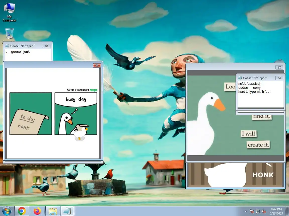Viewport: 289px width, 216px height.
Task: Click the 'hard to type withh feet' line
Action: [254, 92]
